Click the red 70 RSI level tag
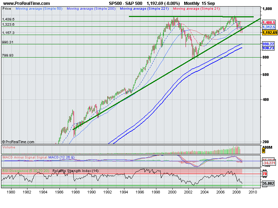Viewport: 278px width, 208px height. [265, 174]
